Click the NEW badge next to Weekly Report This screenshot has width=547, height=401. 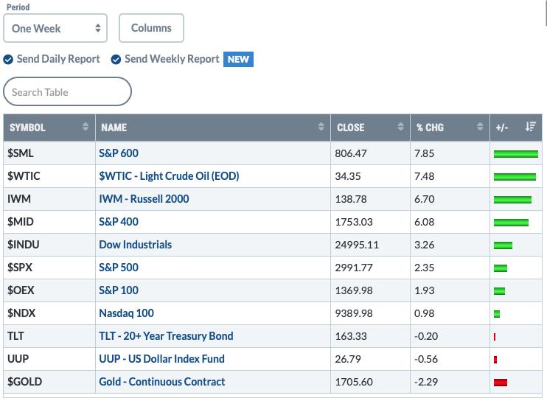tap(238, 59)
